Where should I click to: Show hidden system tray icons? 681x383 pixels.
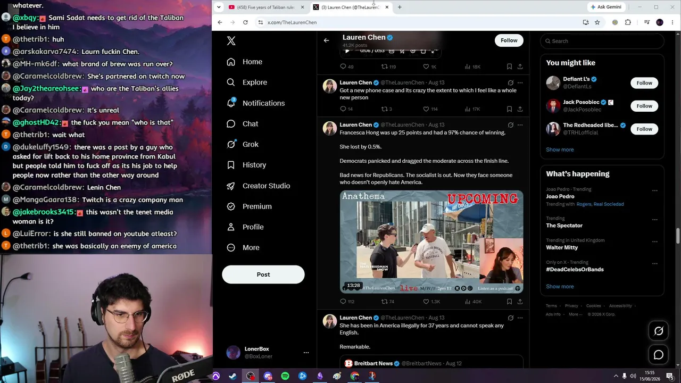(616, 376)
